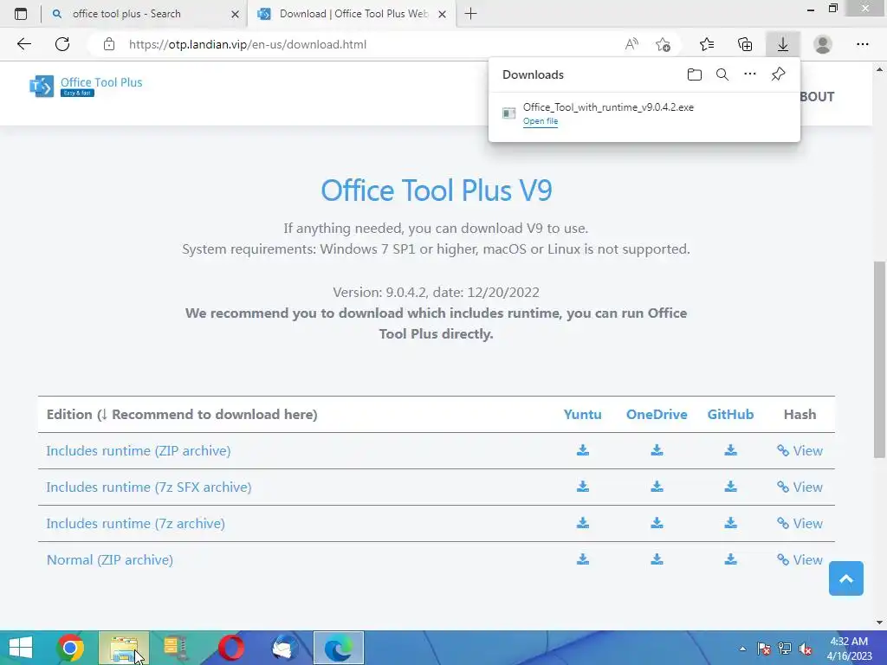Open a new browser tab
887x665 pixels.
point(470,14)
